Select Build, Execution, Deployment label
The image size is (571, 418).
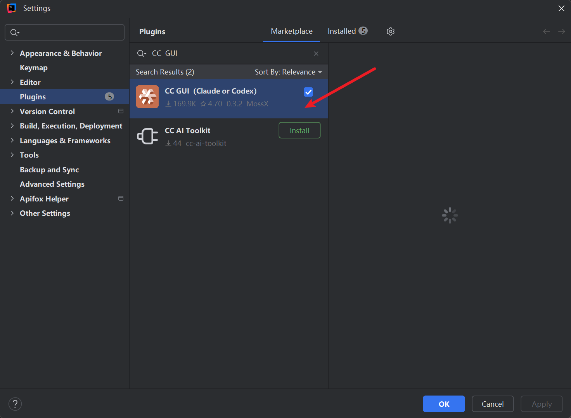(x=71, y=126)
